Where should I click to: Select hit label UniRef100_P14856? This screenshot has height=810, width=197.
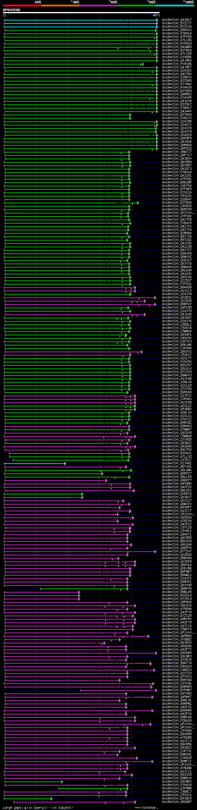click(x=177, y=57)
